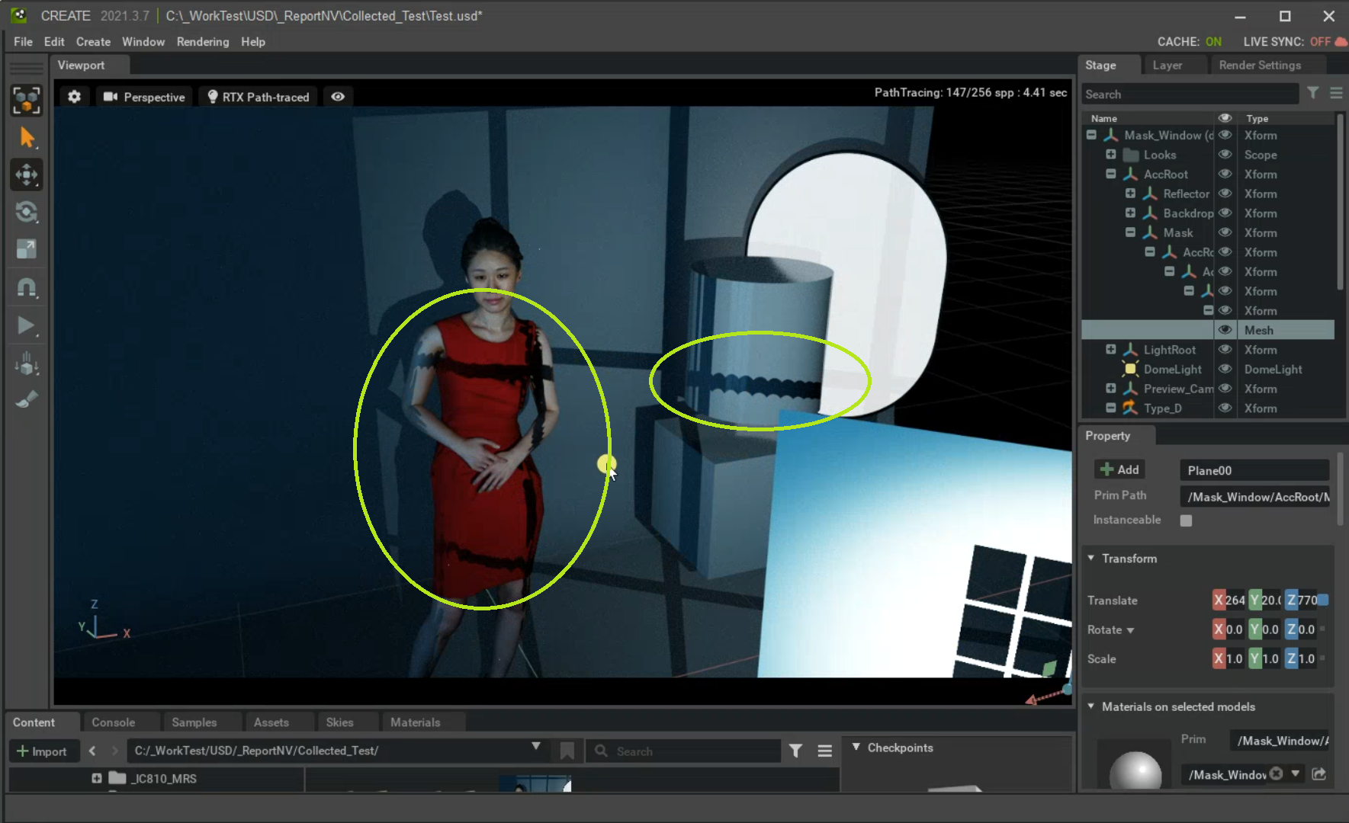
Task: Open the Rendering menu
Action: [203, 42]
